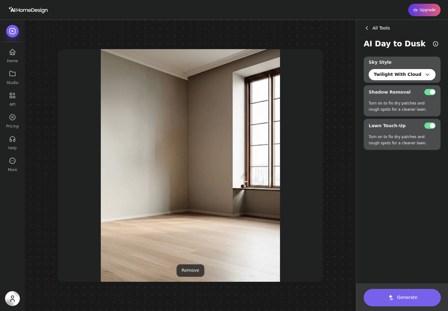Toggle the Shadow Removal switch

click(x=430, y=92)
